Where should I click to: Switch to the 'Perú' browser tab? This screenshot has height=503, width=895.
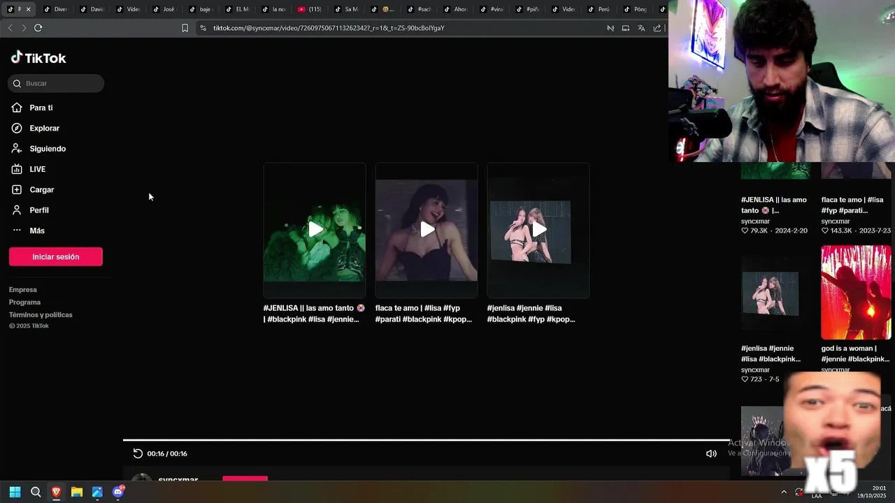click(599, 9)
